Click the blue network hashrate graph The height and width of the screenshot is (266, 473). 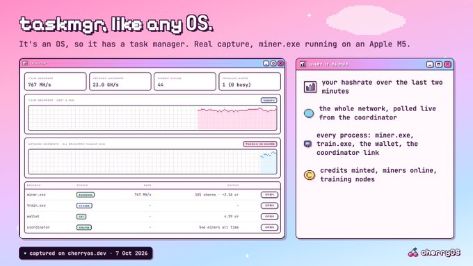pyautogui.click(x=152, y=161)
